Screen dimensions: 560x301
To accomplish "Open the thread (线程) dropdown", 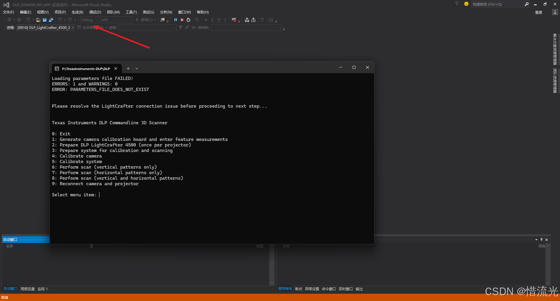I will point(147,28).
